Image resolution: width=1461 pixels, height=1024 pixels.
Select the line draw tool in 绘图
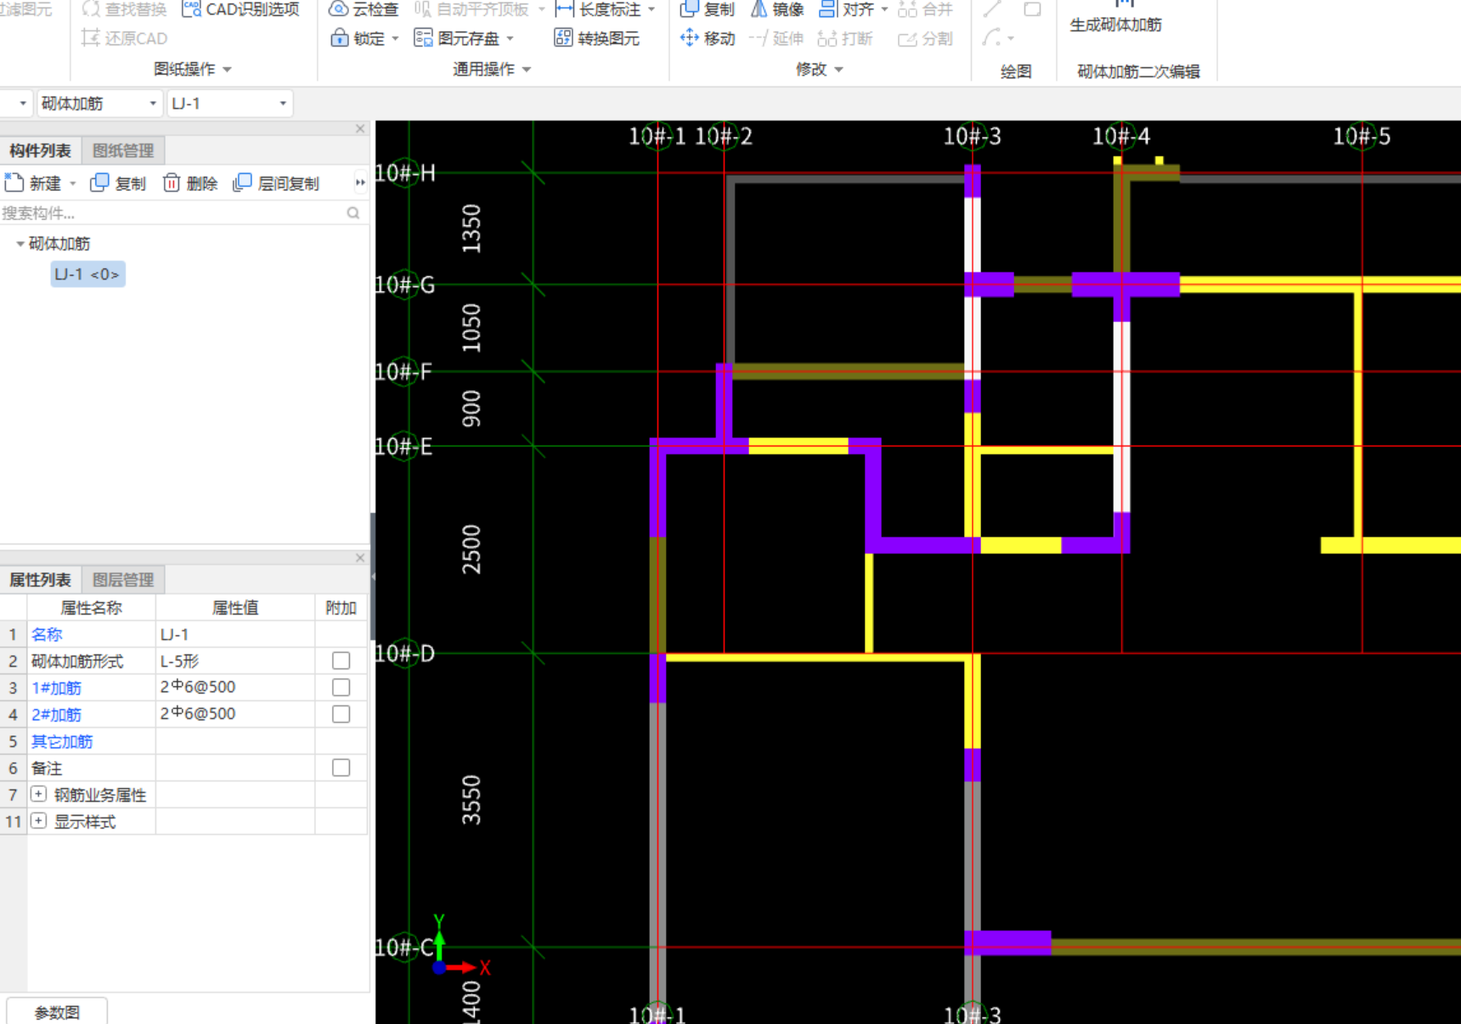click(x=992, y=9)
